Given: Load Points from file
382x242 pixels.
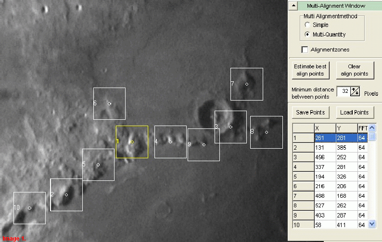Looking at the screenshot, I should [354, 113].
